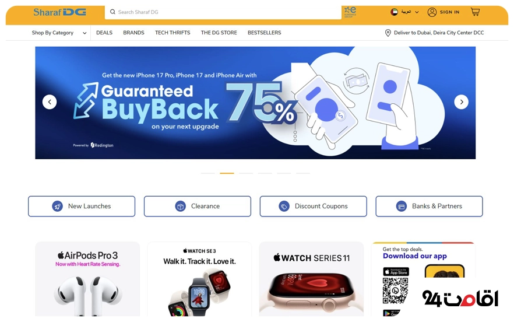Show next banner with right arrow

coord(461,102)
